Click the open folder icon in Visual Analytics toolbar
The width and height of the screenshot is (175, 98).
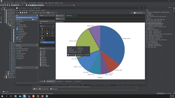point(22,13)
